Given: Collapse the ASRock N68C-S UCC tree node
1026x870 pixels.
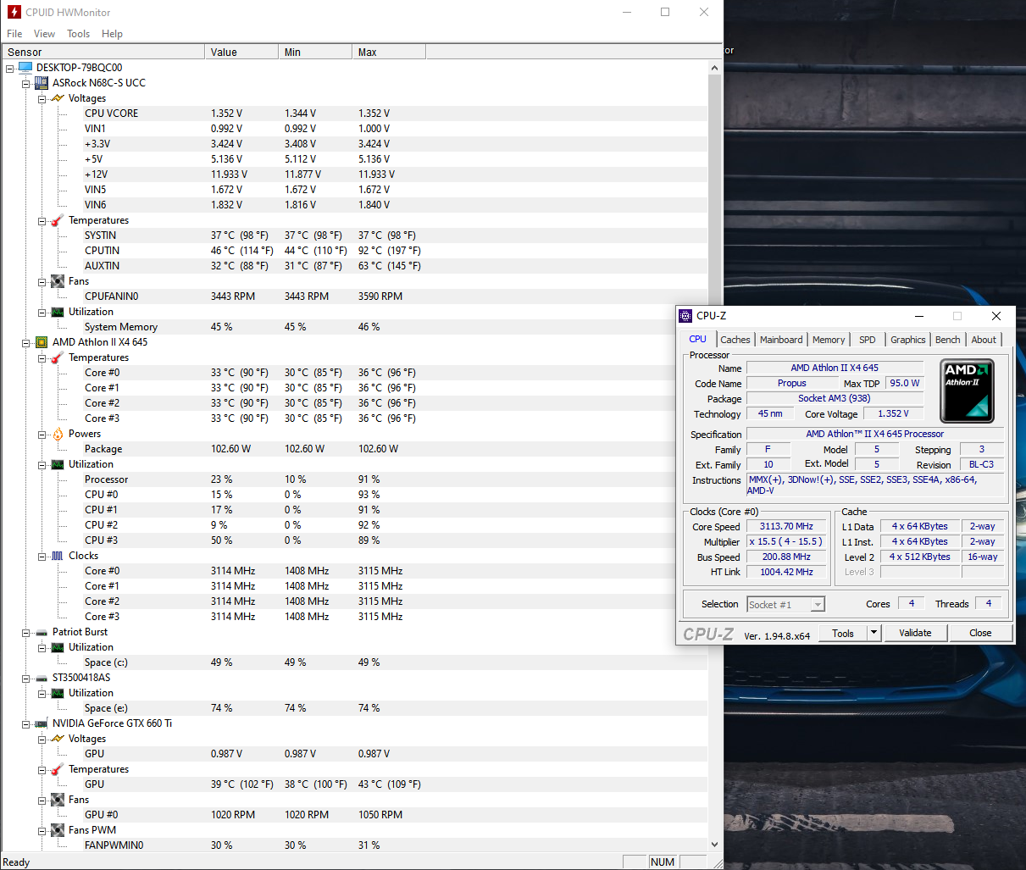Looking at the screenshot, I should point(26,83).
